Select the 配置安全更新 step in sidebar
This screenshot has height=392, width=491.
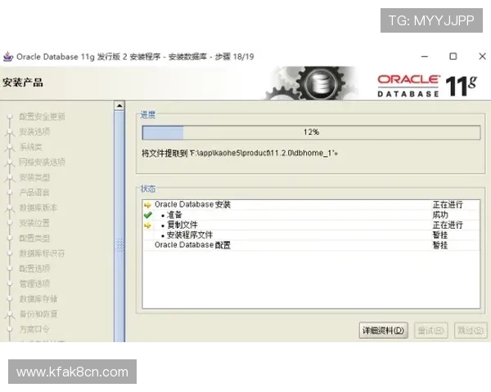[x=42, y=117]
